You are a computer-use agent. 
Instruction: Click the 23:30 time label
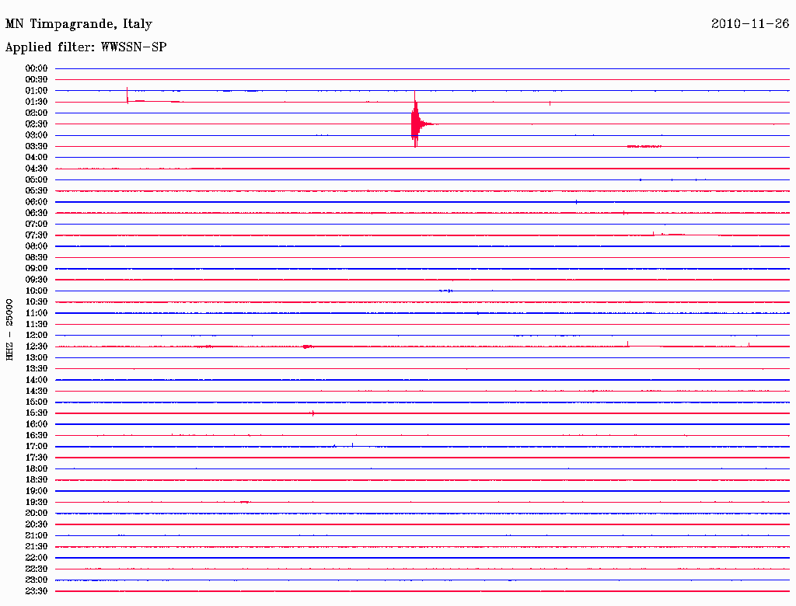36,591
